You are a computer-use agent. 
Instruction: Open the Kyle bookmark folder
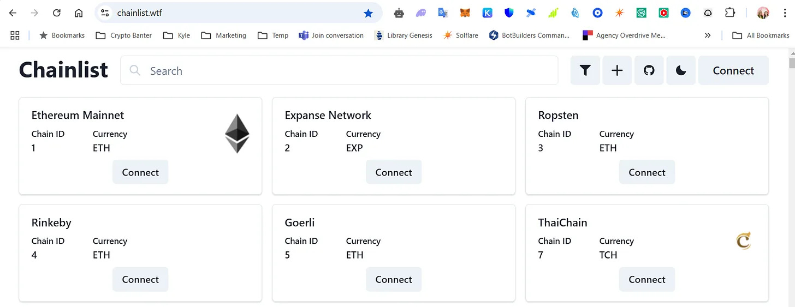[x=176, y=35]
